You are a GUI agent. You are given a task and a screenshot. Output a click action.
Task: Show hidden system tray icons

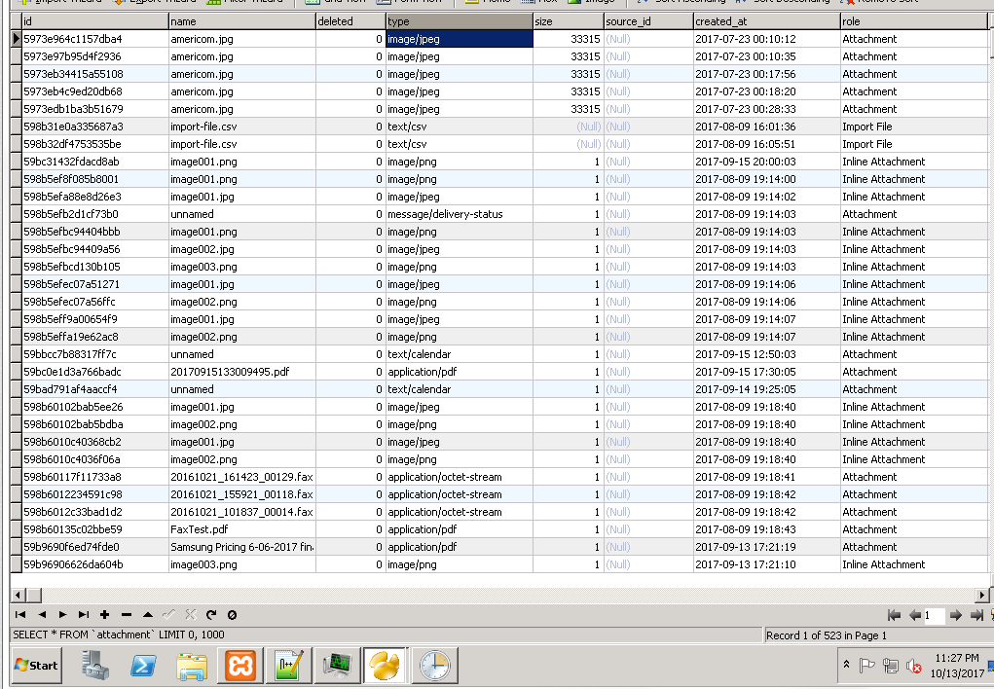coord(846,666)
